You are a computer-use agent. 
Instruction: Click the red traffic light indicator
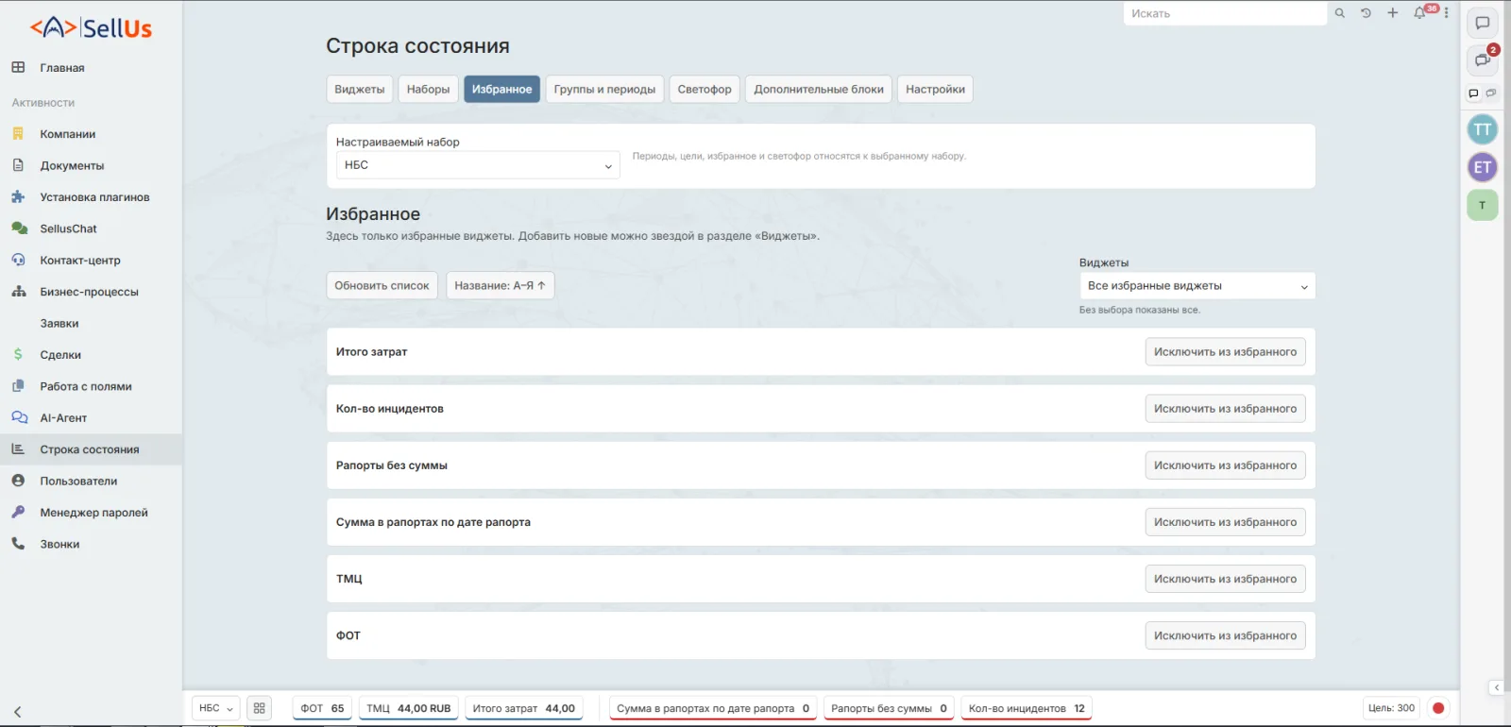coord(1438,708)
